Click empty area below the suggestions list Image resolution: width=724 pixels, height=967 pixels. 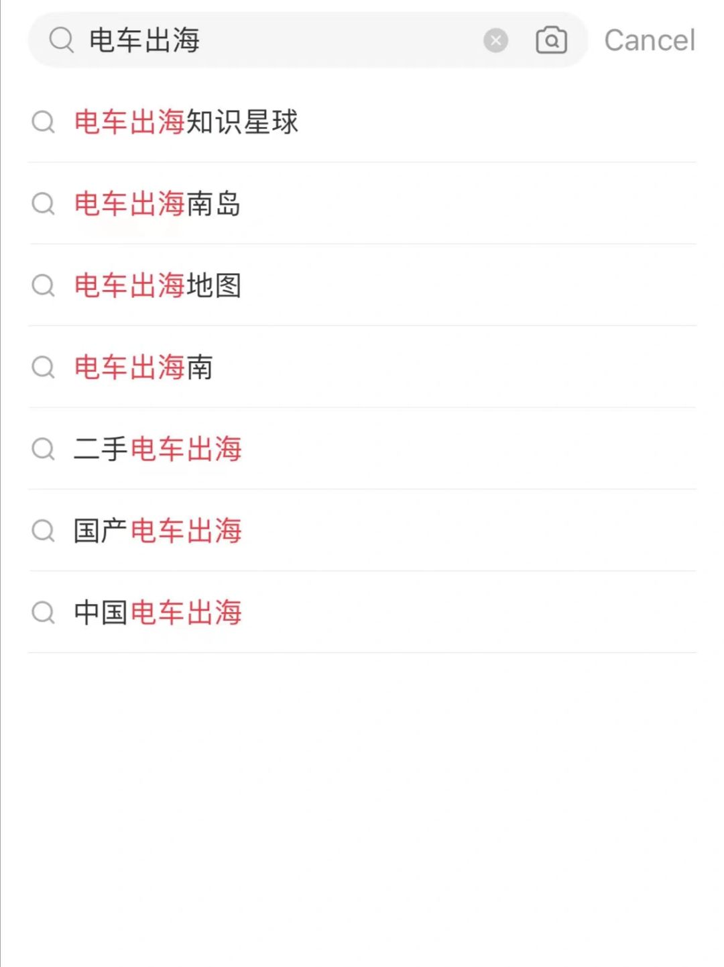(362, 809)
